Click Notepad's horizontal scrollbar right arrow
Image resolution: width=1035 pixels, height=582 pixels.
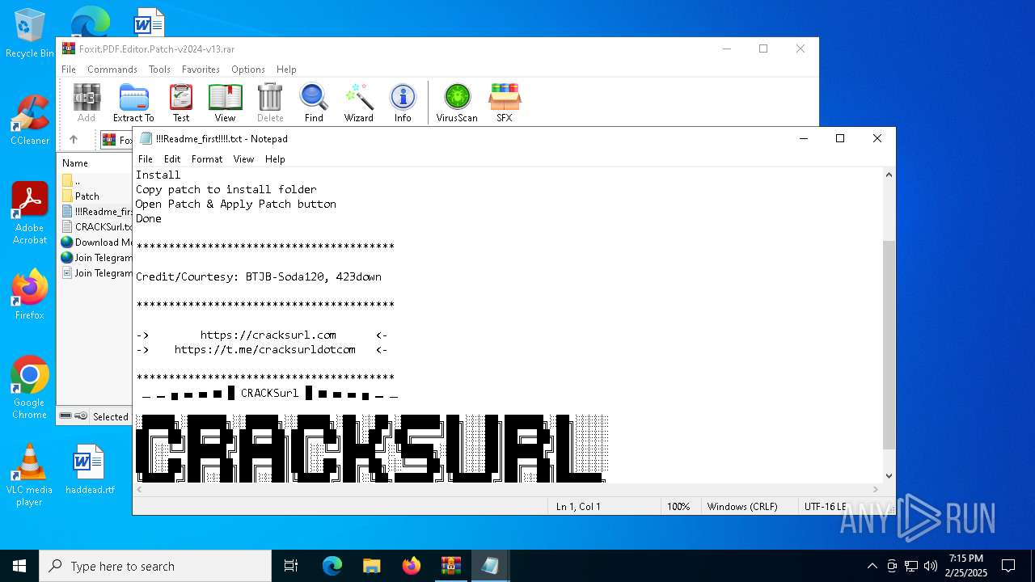[x=876, y=490]
